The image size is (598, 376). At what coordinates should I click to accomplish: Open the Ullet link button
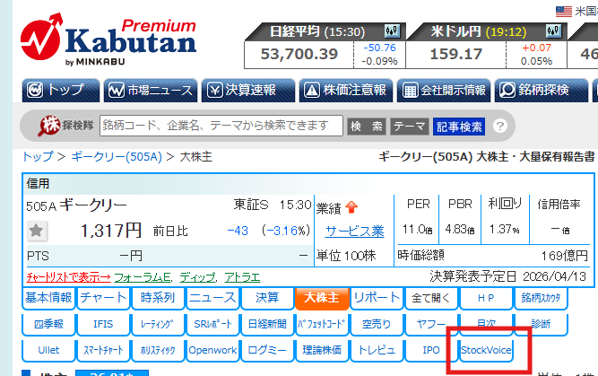click(48, 350)
